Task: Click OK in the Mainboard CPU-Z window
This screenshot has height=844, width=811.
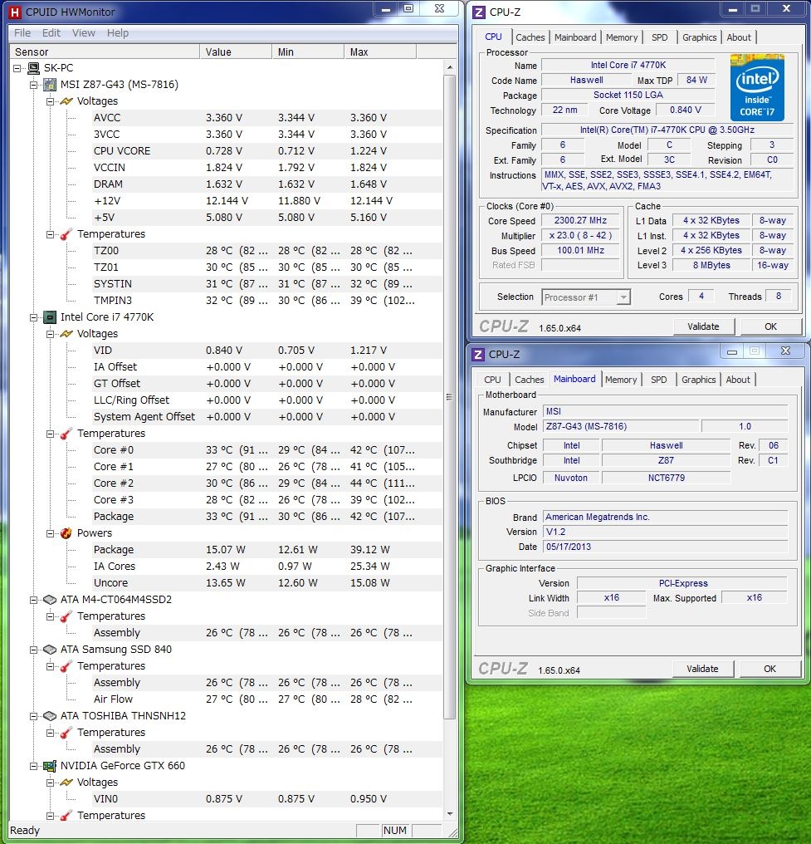Action: (x=769, y=669)
